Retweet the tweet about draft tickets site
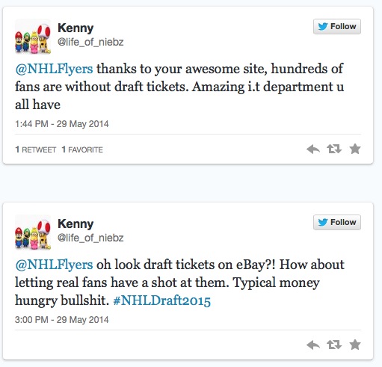Viewport: 382px width, 367px height. (334, 149)
